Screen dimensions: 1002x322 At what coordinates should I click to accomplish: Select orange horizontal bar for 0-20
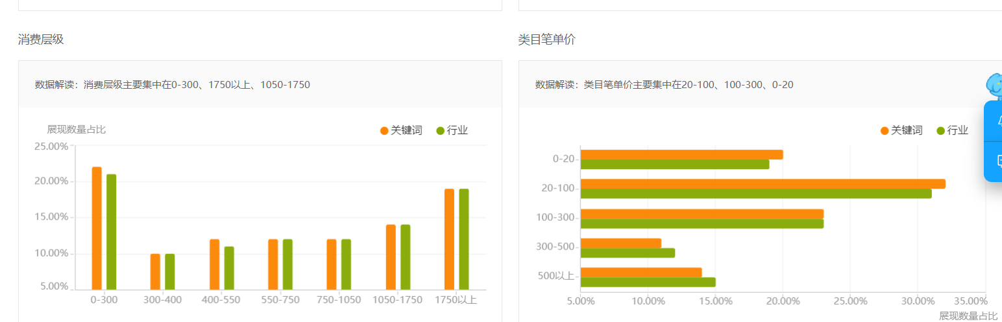click(x=682, y=154)
